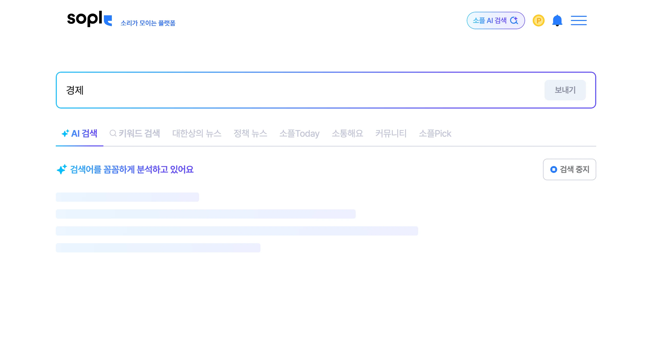Click sparkle icon beside analyzing message
This screenshot has width=652, height=363.
pos(62,169)
